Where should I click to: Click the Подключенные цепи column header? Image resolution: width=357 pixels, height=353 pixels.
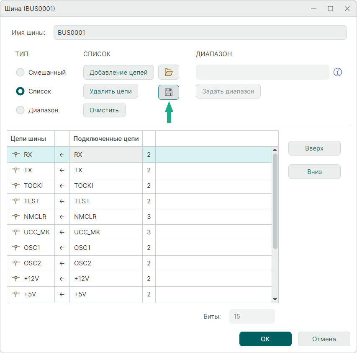[106, 139]
